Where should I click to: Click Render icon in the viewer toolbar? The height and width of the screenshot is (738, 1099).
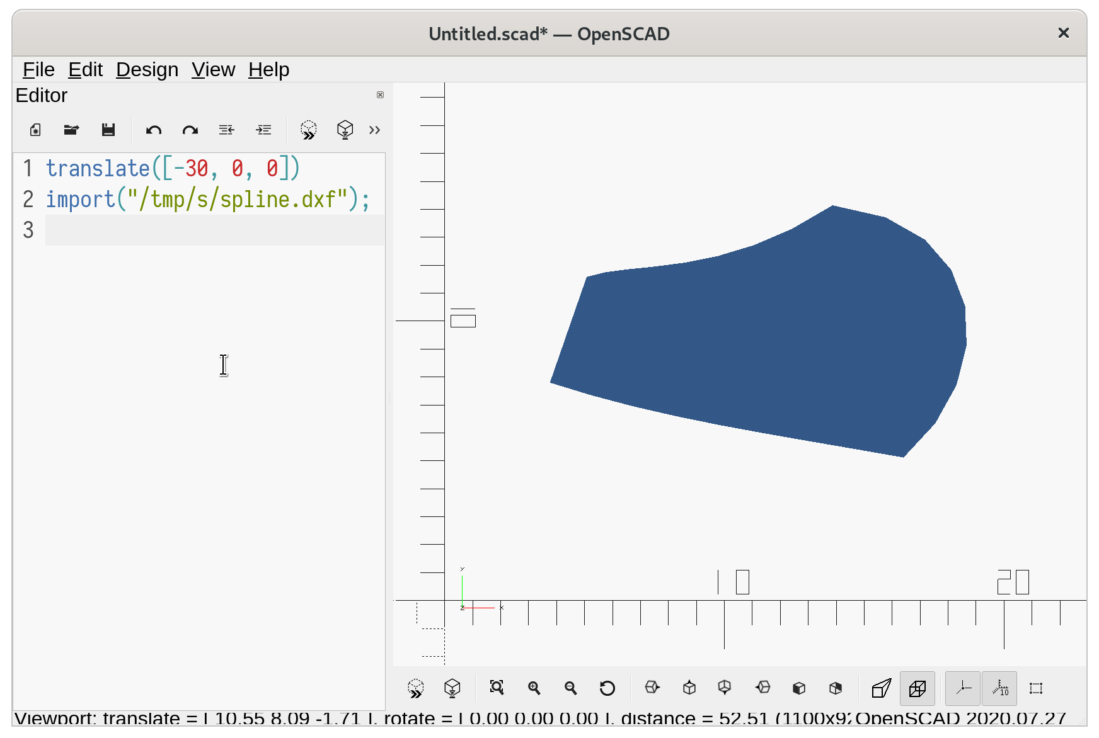coord(452,688)
